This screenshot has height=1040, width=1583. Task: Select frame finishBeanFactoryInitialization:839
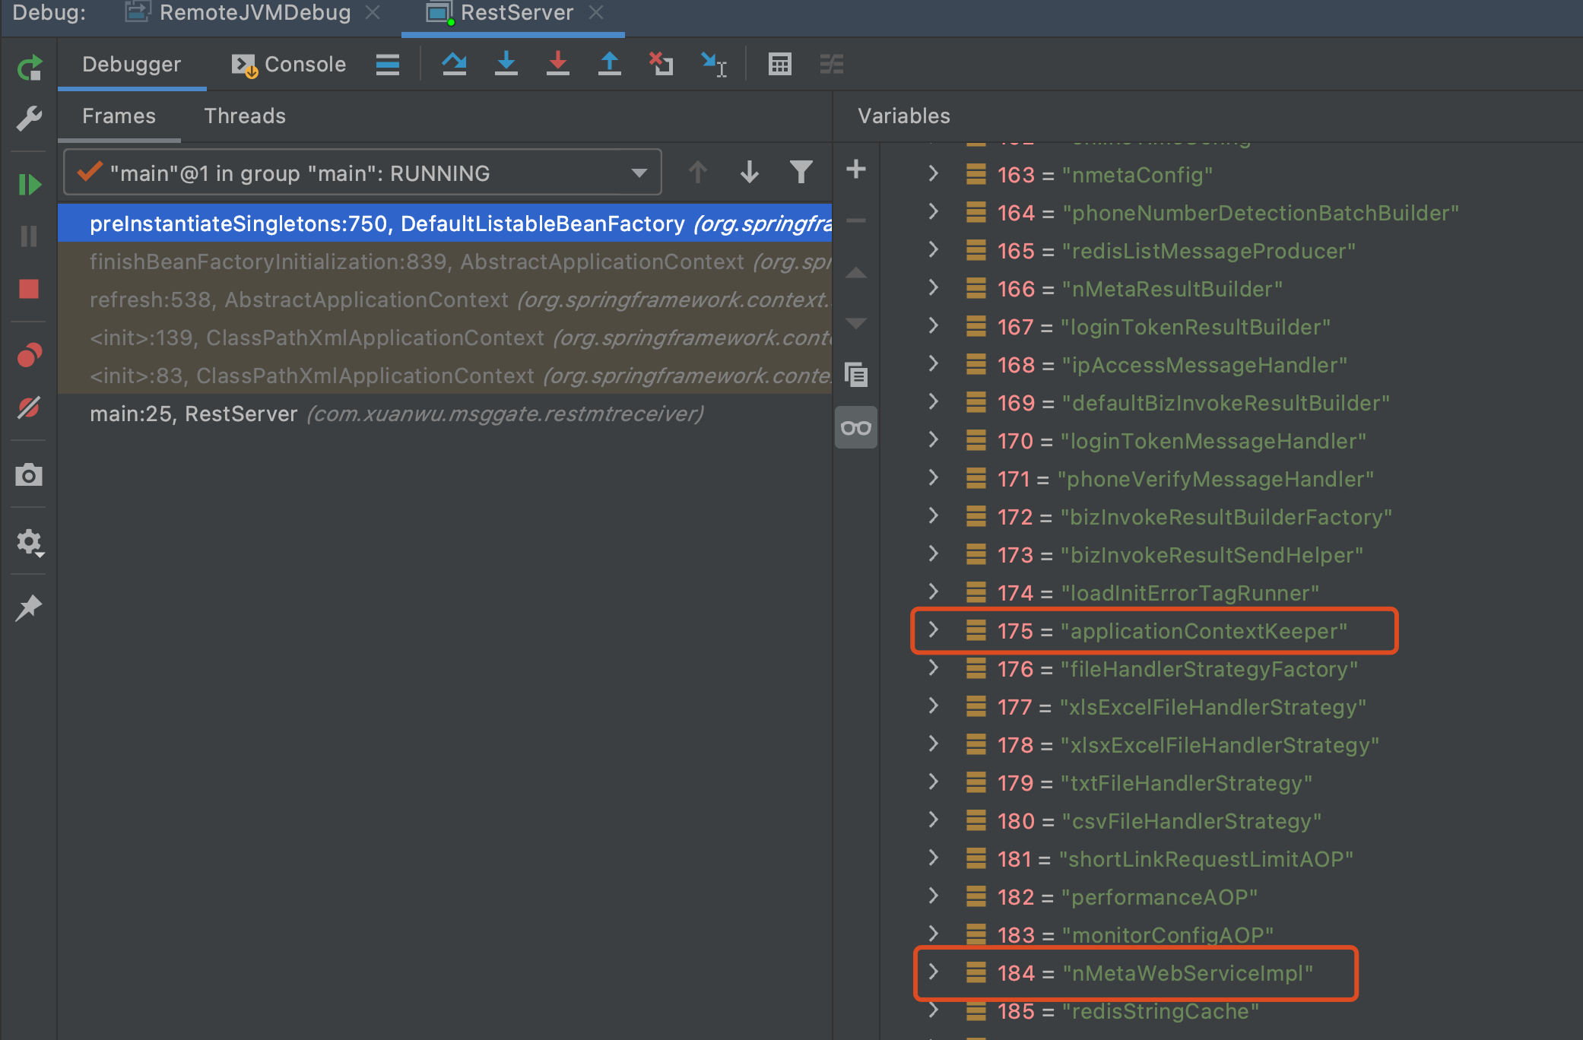click(x=446, y=262)
